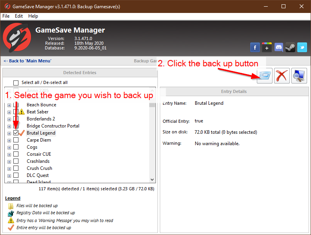Image resolution: width=311 pixels, height=235 pixels.
Task: Expand the Crush Crush tree node
Action: [x=9, y=169]
